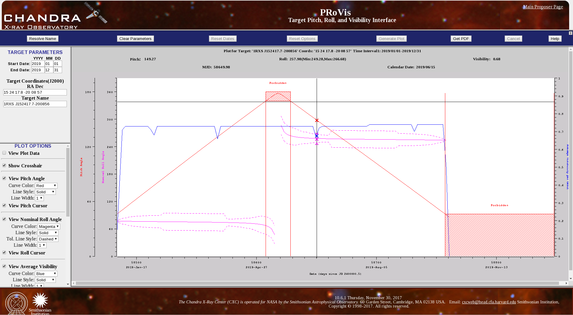
Task: Click the Reset Dates button
Action: (223, 38)
